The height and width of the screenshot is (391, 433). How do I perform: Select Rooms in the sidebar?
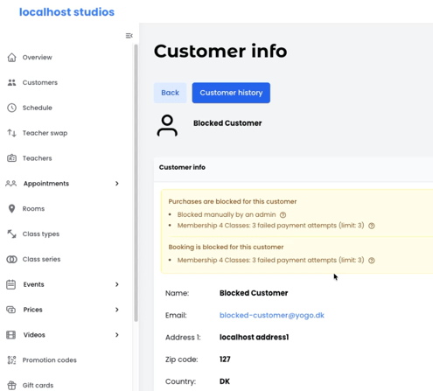[x=33, y=209]
